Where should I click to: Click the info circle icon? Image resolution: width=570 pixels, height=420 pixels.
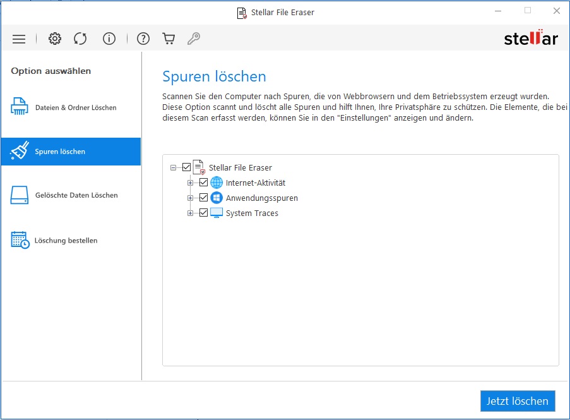[x=109, y=39]
